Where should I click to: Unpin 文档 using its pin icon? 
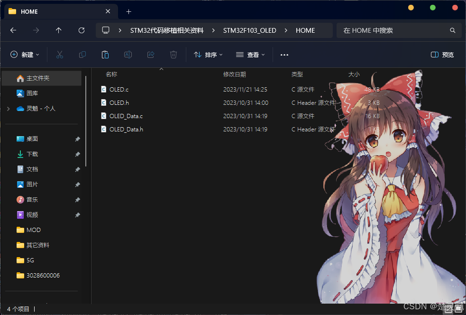pos(77,169)
